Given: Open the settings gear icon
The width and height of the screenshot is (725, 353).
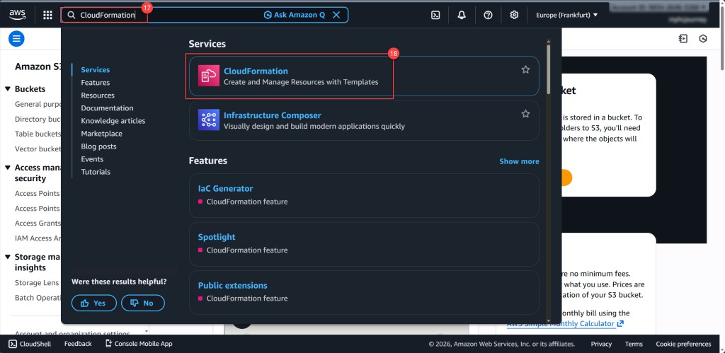Looking at the screenshot, I should click(514, 15).
